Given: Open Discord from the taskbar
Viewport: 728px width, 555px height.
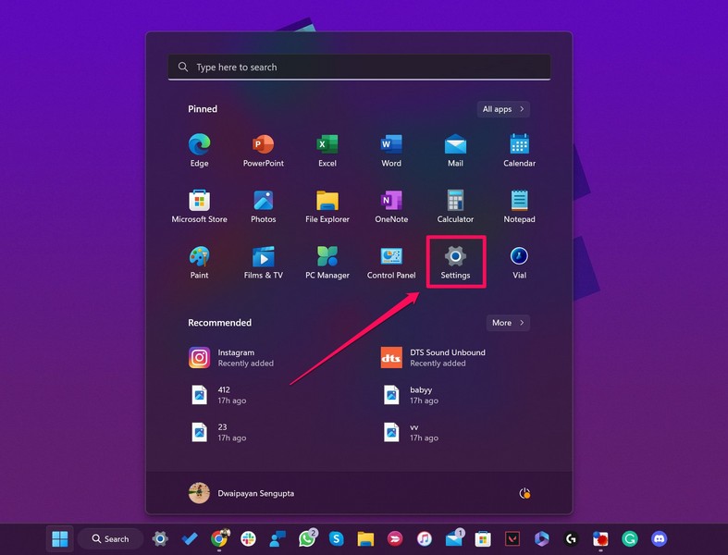Looking at the screenshot, I should click(659, 538).
